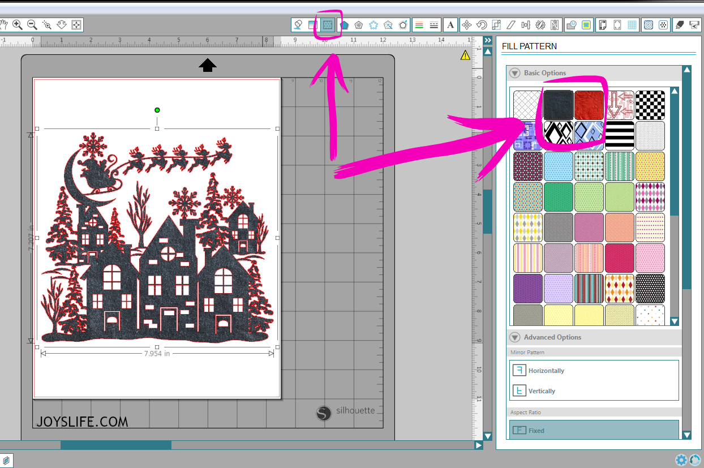Select the Pan hand tool
This screenshot has width=704, height=468.
pos(4,25)
